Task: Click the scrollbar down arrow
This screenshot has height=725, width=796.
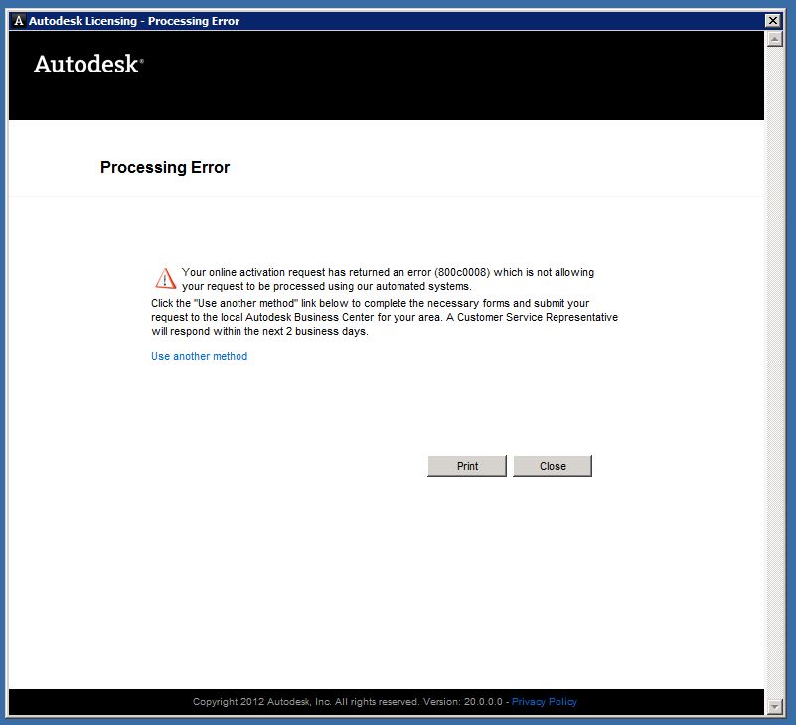Action: (x=774, y=706)
